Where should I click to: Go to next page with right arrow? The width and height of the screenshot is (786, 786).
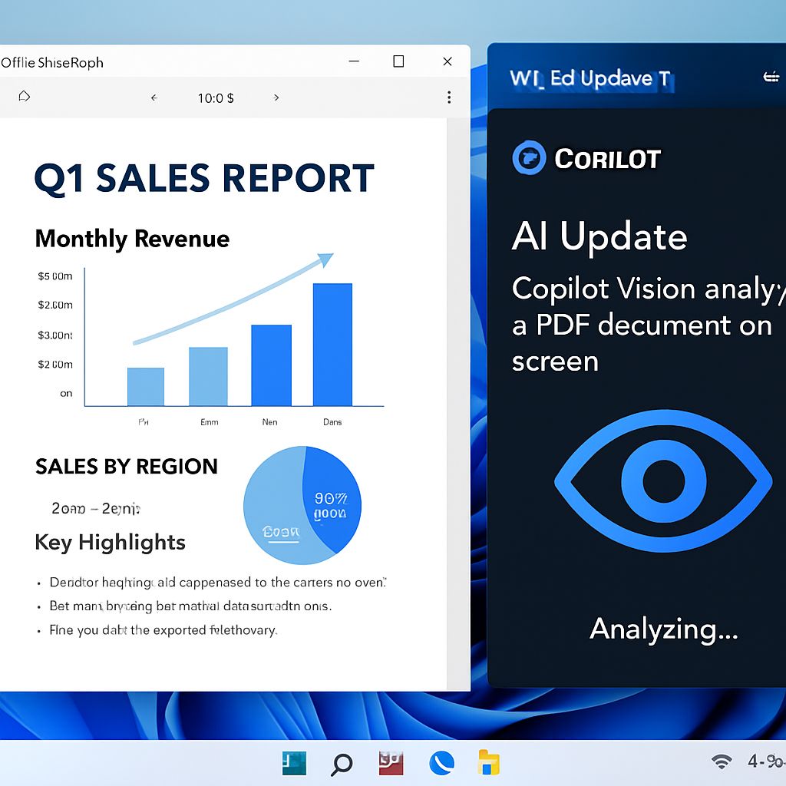(x=276, y=97)
